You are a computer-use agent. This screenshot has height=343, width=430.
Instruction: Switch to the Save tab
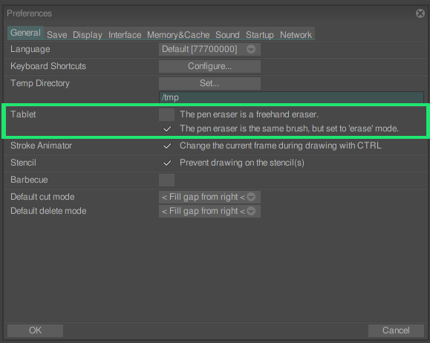click(56, 35)
